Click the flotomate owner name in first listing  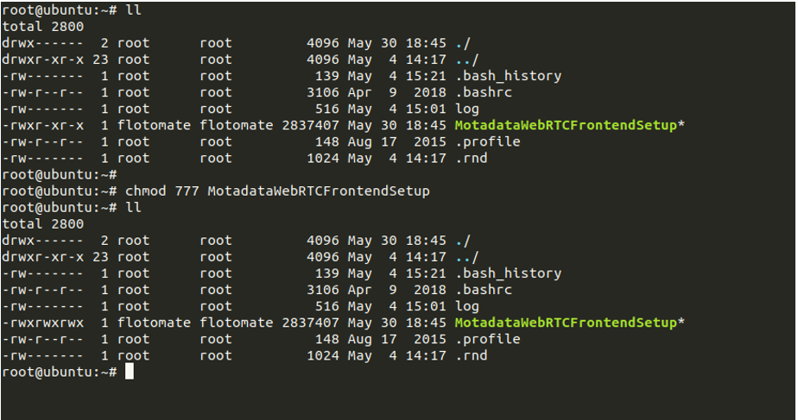pyautogui.click(x=154, y=125)
